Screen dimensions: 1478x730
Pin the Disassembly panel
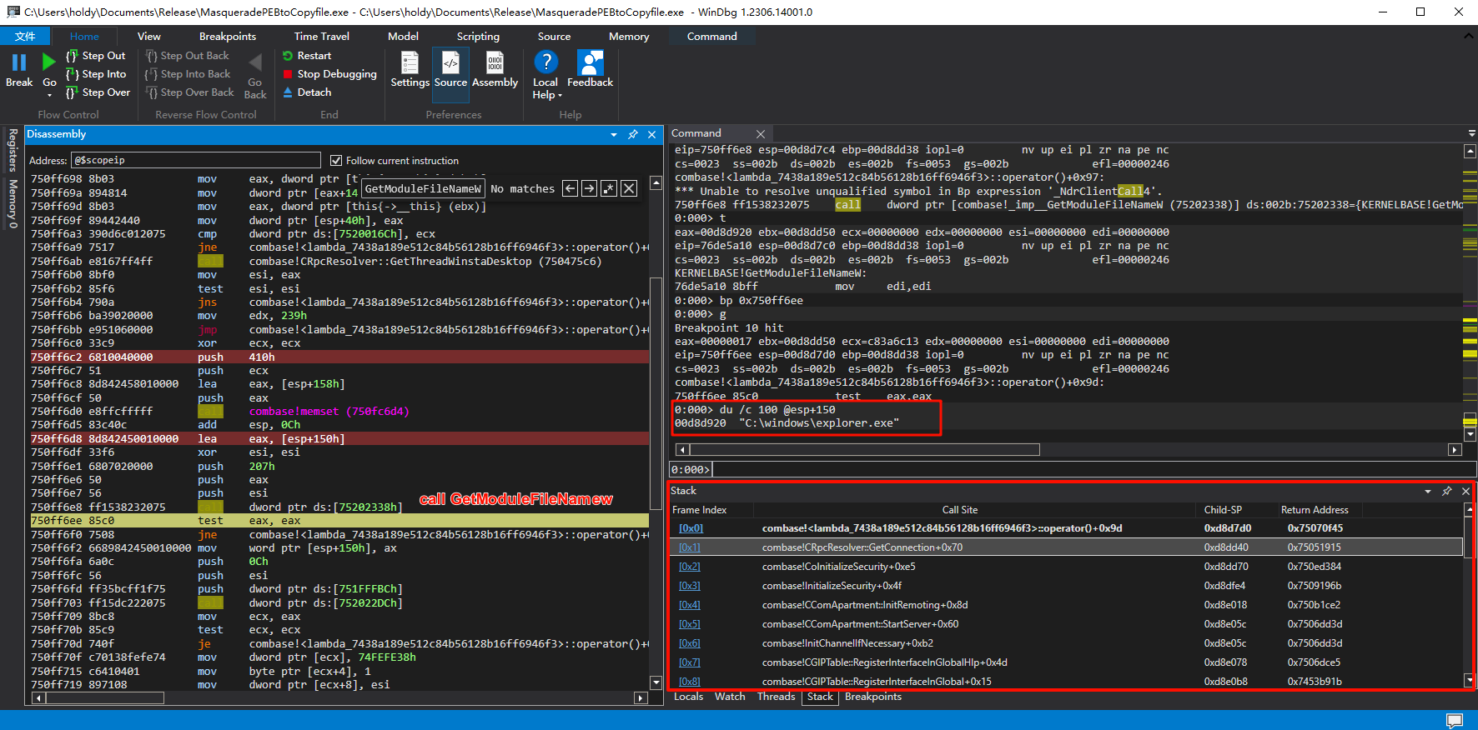point(633,134)
